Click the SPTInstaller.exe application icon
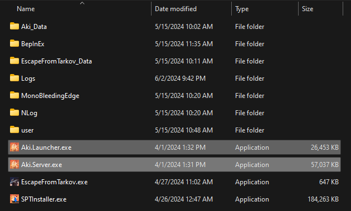This screenshot has height=211, width=351. point(14,199)
